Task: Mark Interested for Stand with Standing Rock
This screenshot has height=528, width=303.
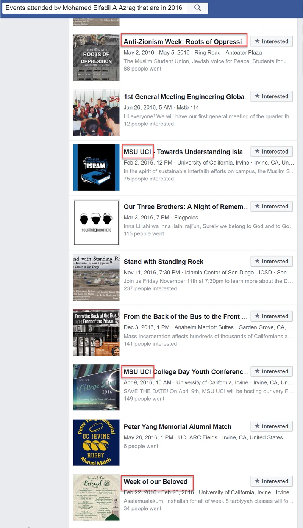Action: coord(272,261)
